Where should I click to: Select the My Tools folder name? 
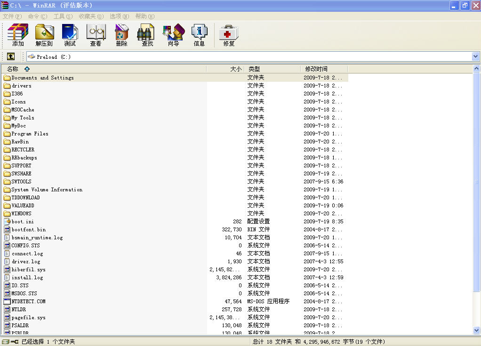[23, 118]
